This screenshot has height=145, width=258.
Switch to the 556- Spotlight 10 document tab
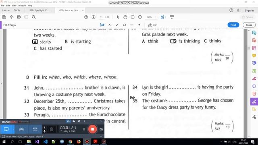click(x=40, y=10)
